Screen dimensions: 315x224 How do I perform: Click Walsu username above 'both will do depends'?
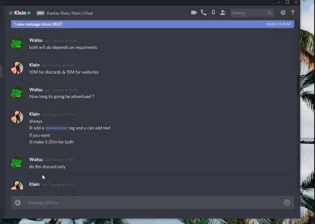(x=36, y=40)
